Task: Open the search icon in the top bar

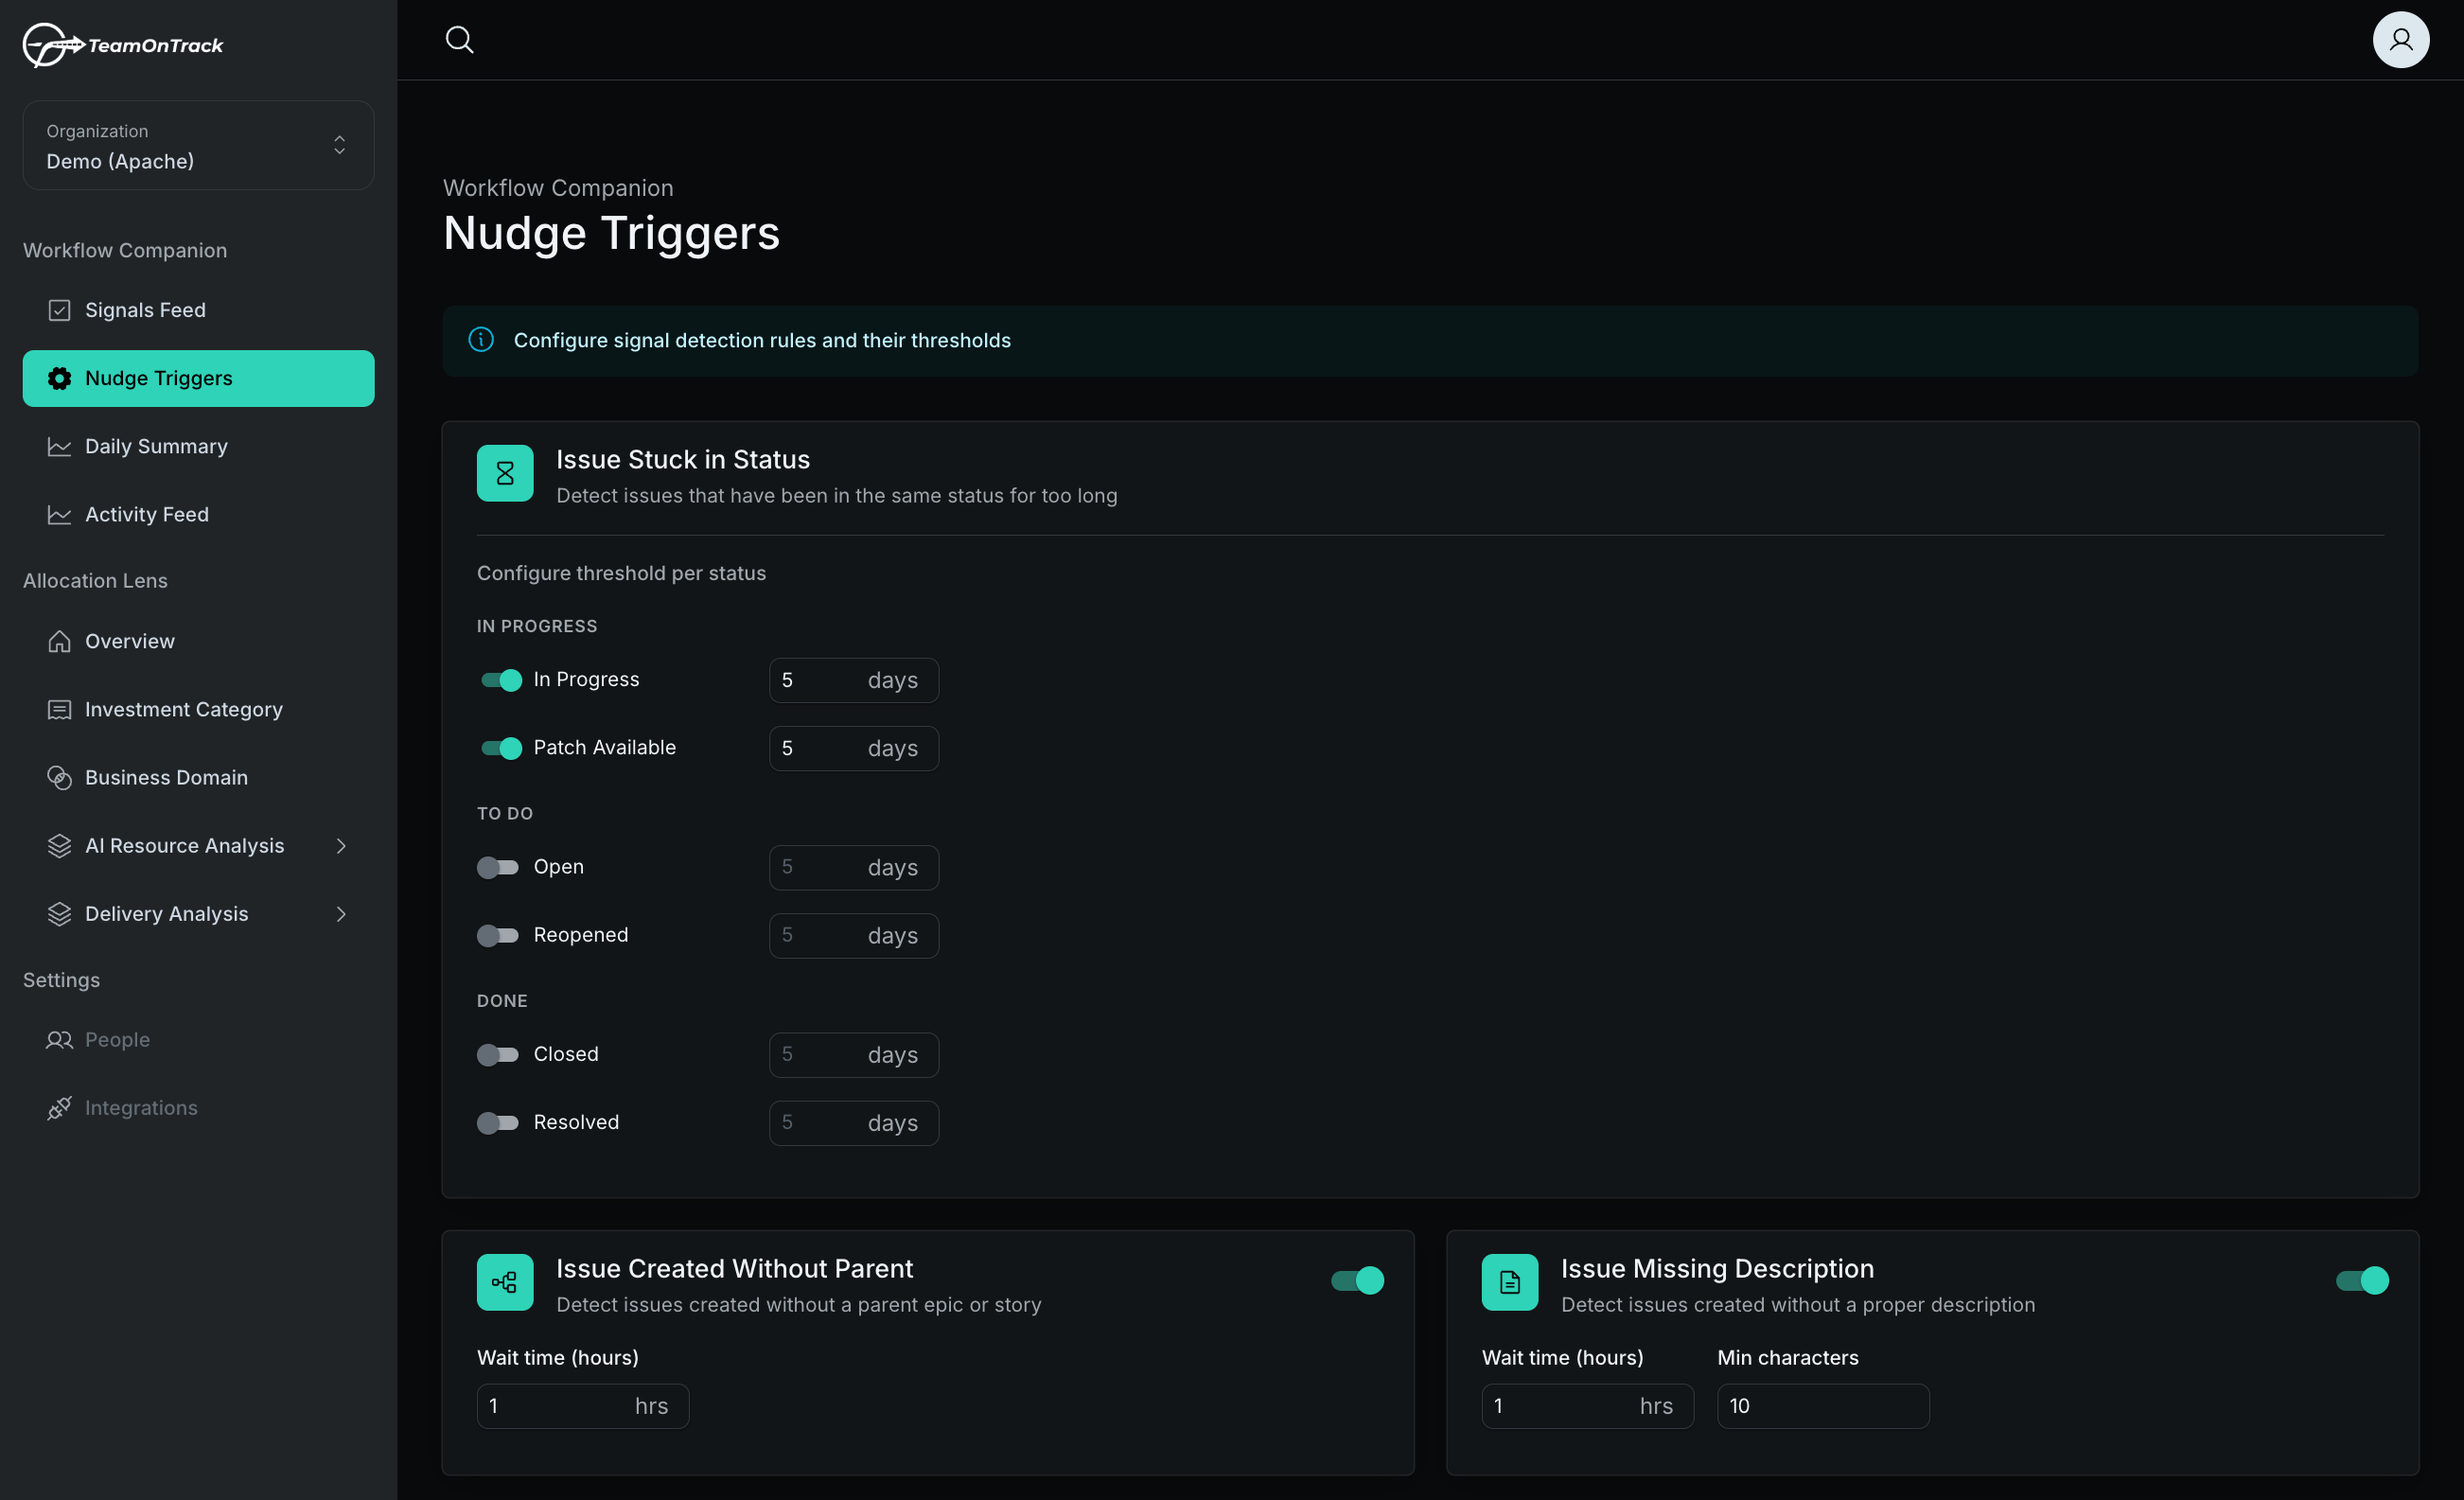Action: click(x=459, y=39)
